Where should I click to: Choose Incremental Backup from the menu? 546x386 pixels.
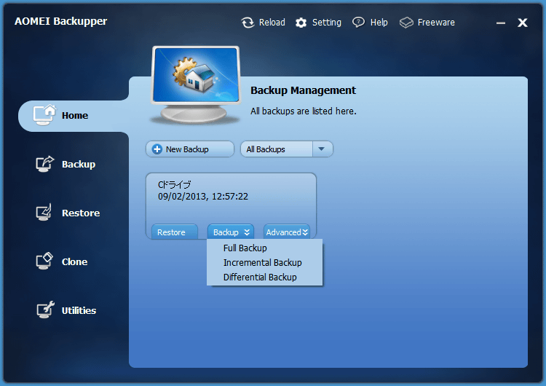tap(263, 263)
